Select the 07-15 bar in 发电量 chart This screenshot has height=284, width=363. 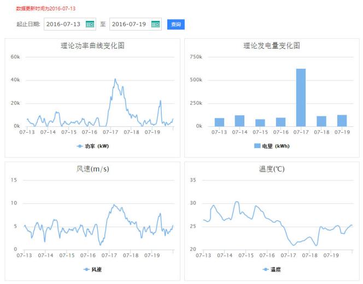click(x=260, y=122)
